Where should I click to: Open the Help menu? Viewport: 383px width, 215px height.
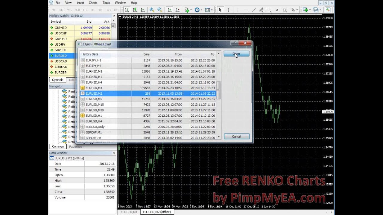[134, 3]
